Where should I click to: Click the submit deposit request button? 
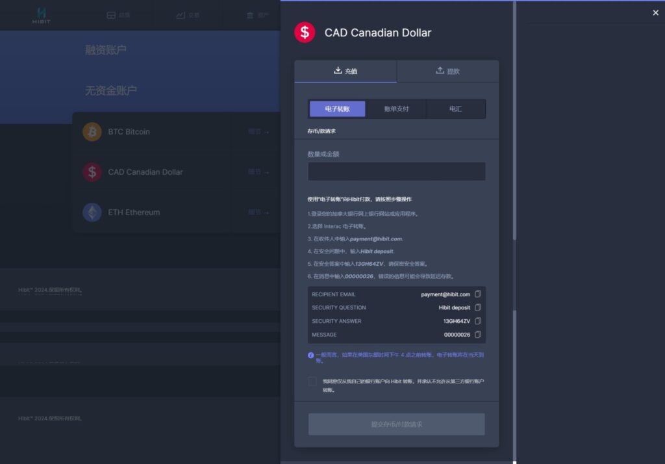click(397, 424)
